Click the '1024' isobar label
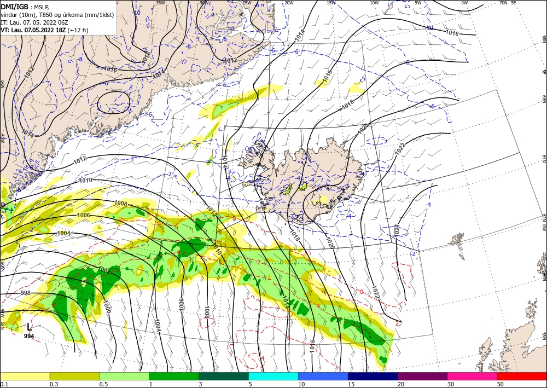The height and width of the screenshot is (388, 547). [x=397, y=230]
